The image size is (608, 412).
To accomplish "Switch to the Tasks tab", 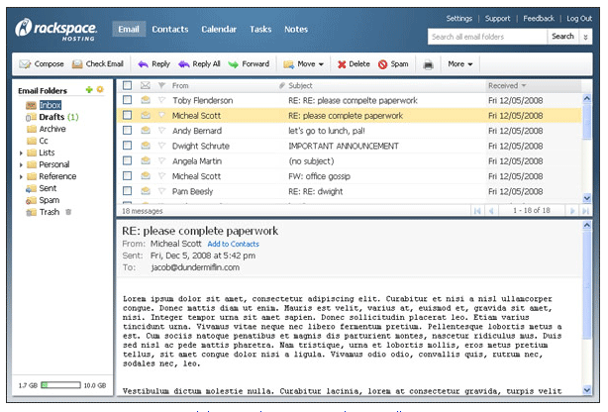I will [x=260, y=29].
